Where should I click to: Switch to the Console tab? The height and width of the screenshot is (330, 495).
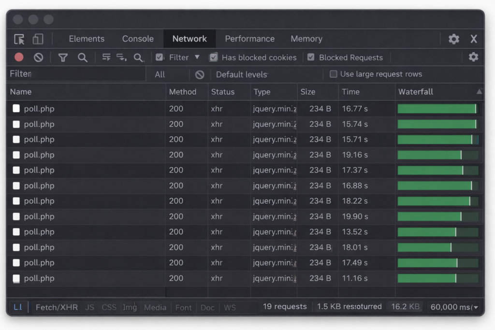pos(138,39)
